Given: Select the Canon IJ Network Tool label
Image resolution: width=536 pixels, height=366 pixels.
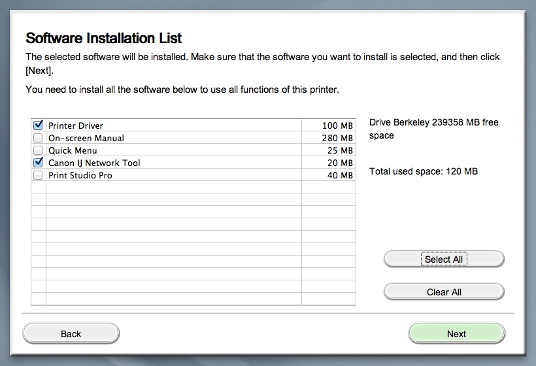Looking at the screenshot, I should pyautogui.click(x=94, y=163).
